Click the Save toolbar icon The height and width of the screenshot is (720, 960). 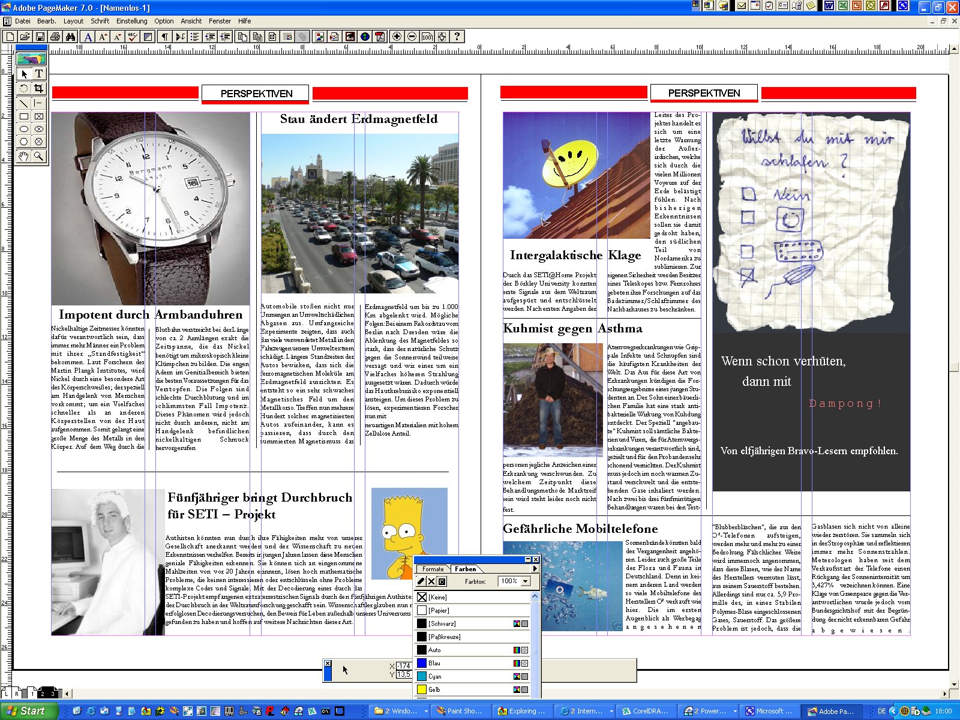point(40,37)
